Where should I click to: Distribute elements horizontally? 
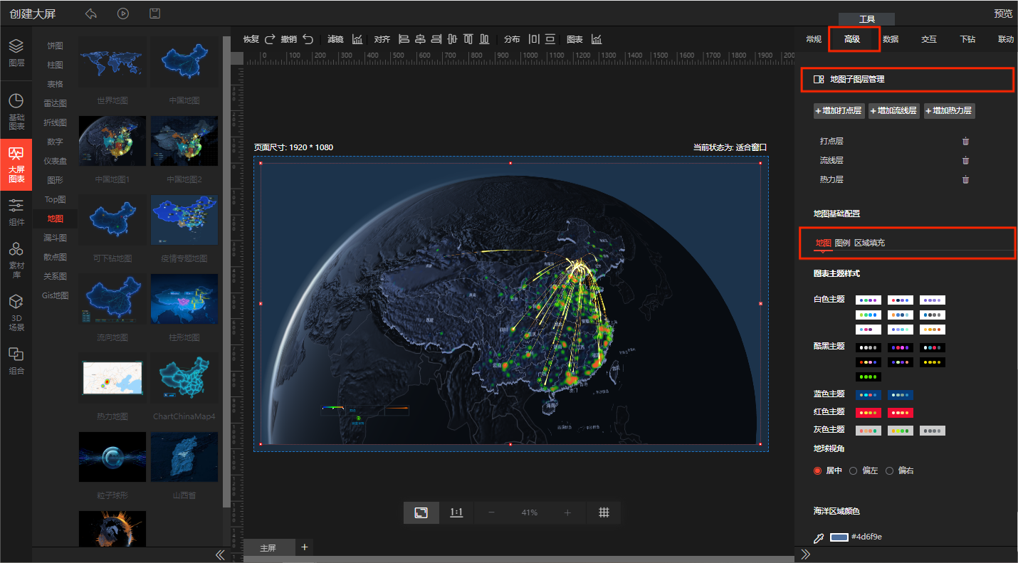[x=534, y=39]
